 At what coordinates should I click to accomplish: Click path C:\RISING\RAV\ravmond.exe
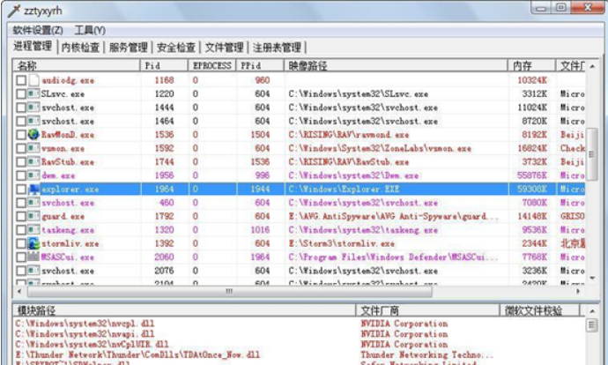(x=349, y=135)
